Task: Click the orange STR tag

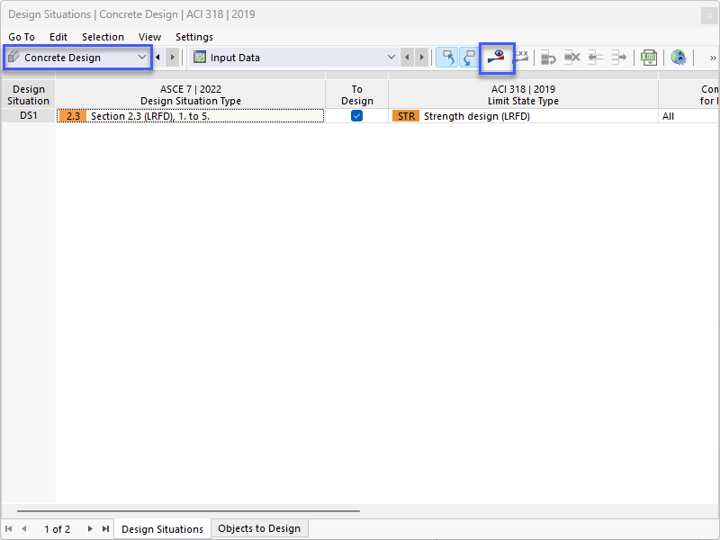Action: tap(406, 116)
